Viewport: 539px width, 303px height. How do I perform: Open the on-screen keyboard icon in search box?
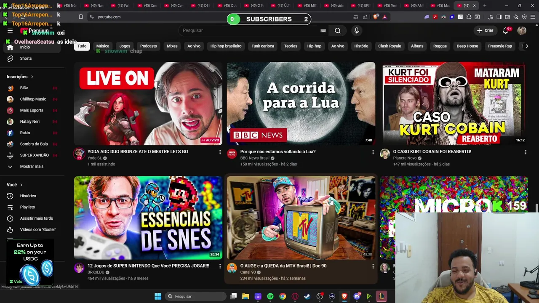(323, 30)
